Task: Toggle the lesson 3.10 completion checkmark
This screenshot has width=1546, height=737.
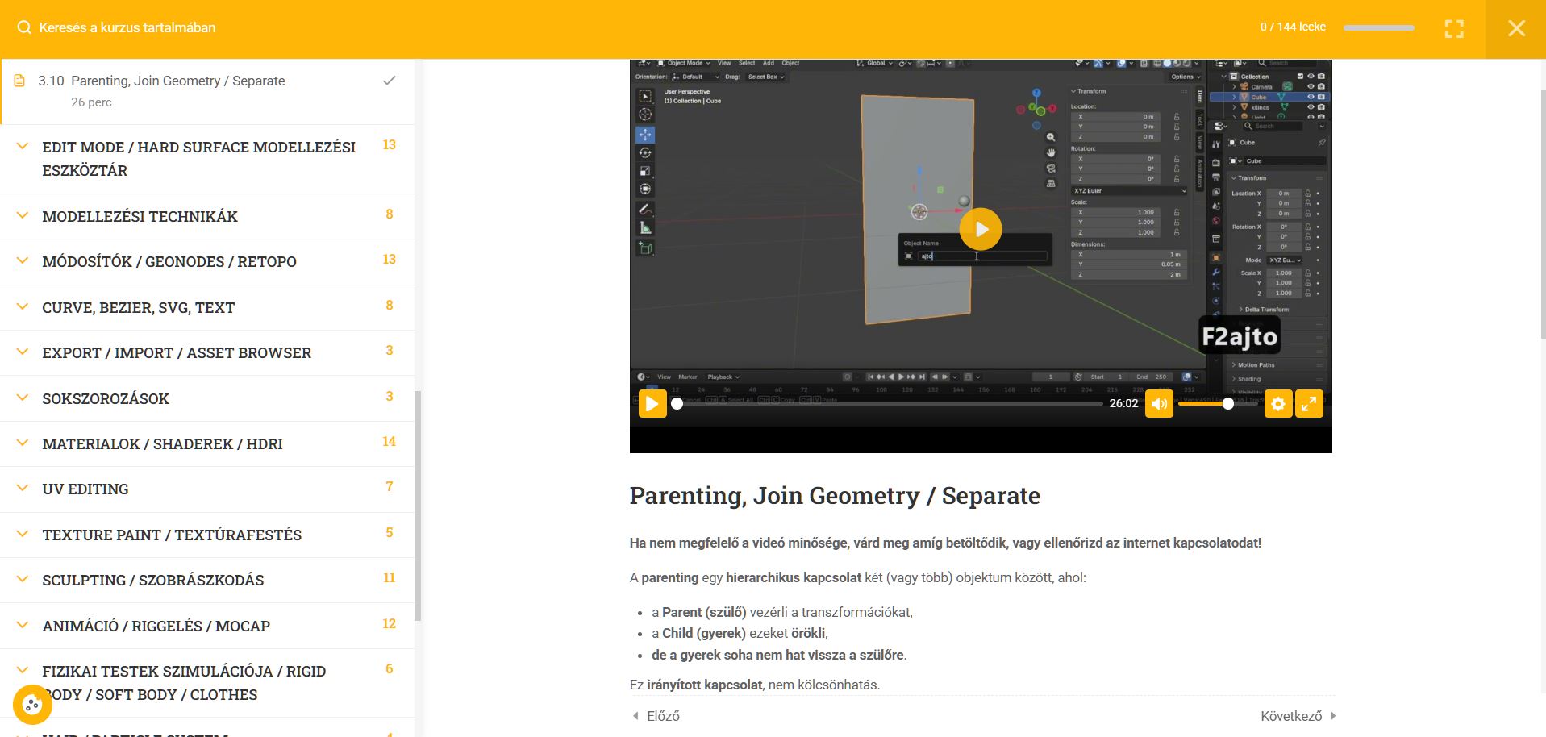Action: click(x=389, y=81)
